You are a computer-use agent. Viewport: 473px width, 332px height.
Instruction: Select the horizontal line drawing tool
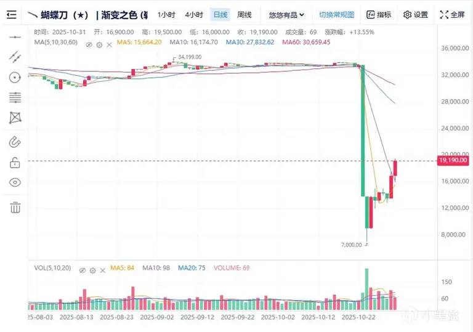[x=15, y=37]
